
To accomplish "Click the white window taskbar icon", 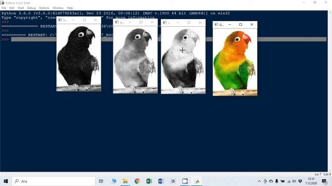I will tap(185, 181).
